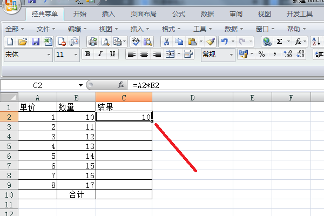324x216 pixels.
Task: Open the 宋体 font name dropdown
Action: point(49,55)
